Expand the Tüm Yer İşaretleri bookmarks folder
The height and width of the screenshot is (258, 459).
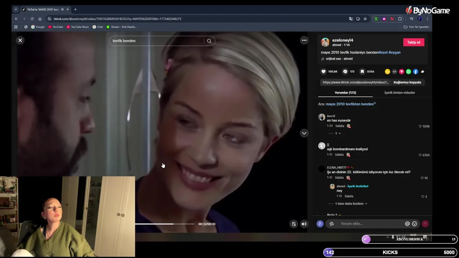pyautogui.click(x=416, y=27)
